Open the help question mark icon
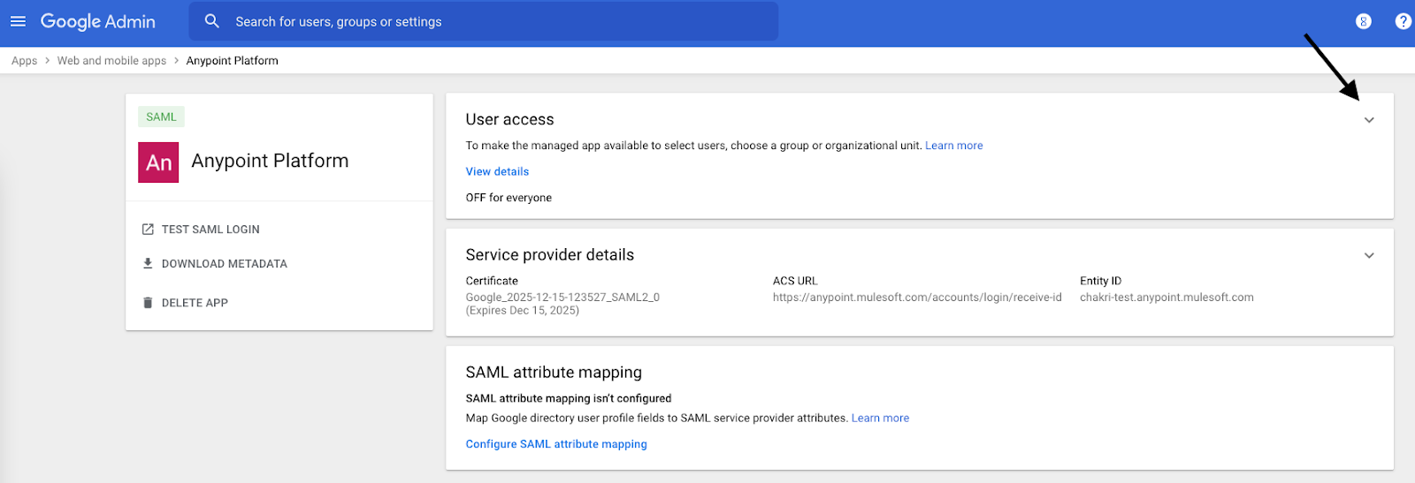 tap(1403, 21)
